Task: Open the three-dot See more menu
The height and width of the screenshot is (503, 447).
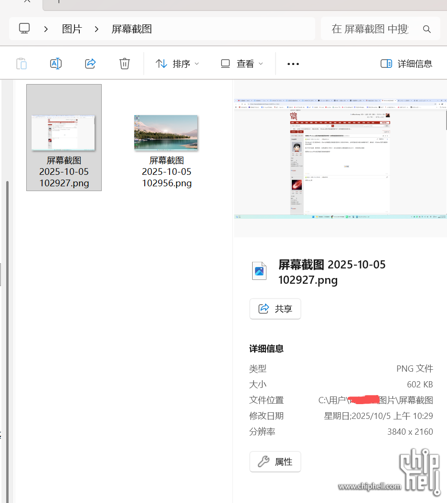Action: [293, 64]
